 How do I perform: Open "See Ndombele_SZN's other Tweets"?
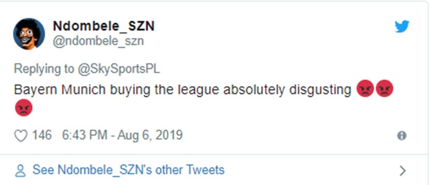click(x=128, y=170)
